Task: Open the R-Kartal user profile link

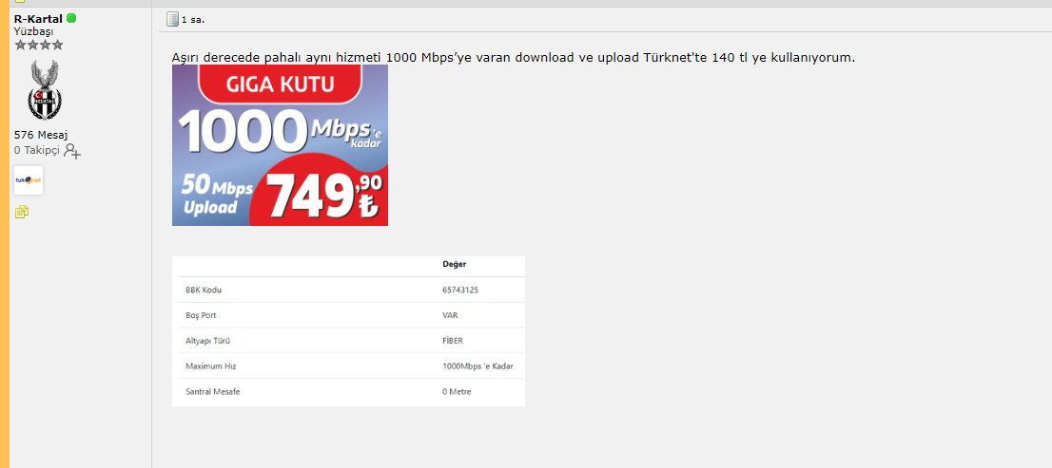Action: tap(38, 19)
